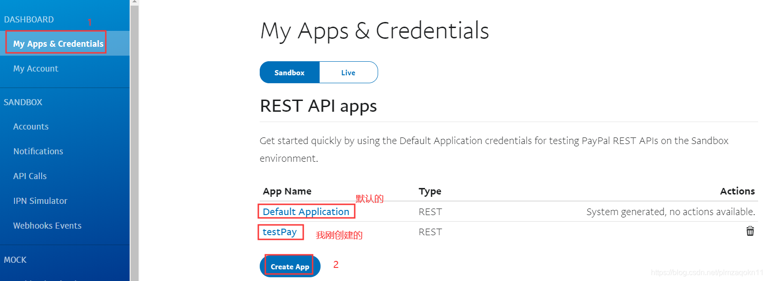Open sandbox Accounts page
767x281 pixels.
tap(31, 127)
